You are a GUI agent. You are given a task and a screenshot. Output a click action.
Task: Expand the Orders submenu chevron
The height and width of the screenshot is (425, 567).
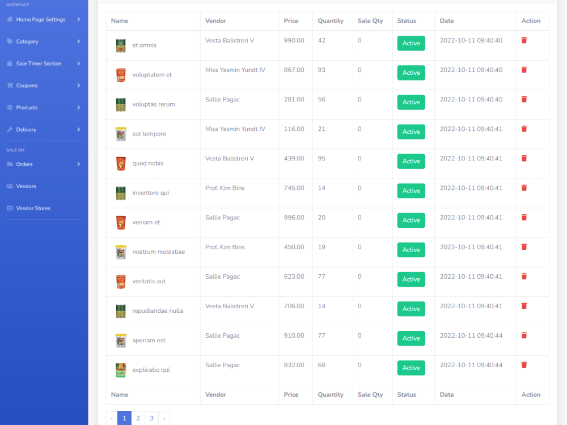[x=78, y=164]
